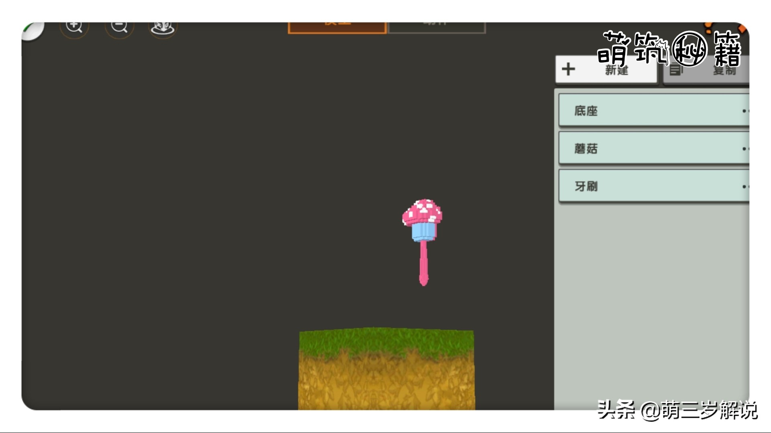Switch to the gray tab next to the model tab

[437, 27]
